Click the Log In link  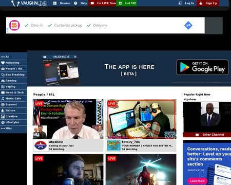[186, 3]
